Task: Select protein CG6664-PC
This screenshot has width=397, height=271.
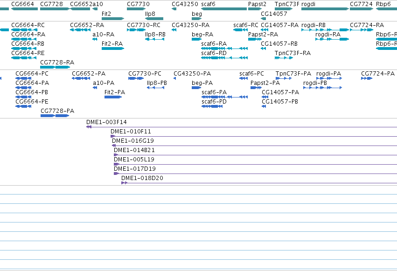Action: (23, 78)
